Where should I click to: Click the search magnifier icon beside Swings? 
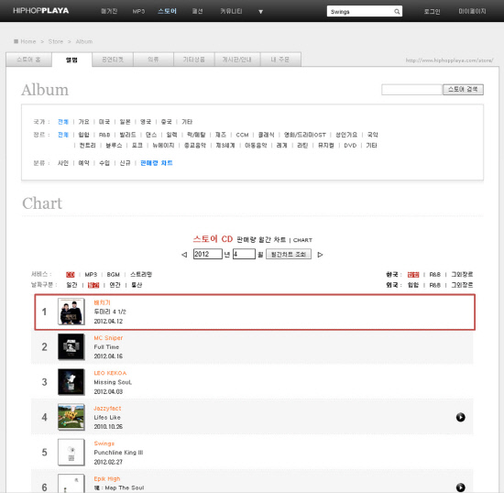point(397,12)
